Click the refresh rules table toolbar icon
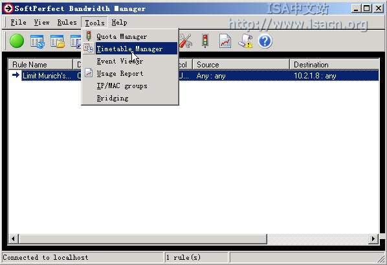This screenshot has height=265, width=387. pos(38,41)
